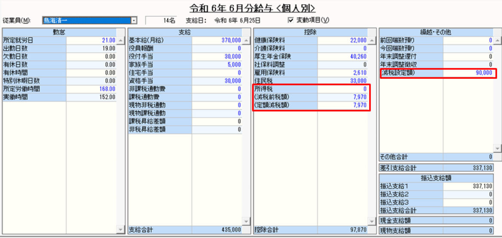Open the 従業員 employee dropdown list
502x238 pixels.
pyautogui.click(x=134, y=20)
